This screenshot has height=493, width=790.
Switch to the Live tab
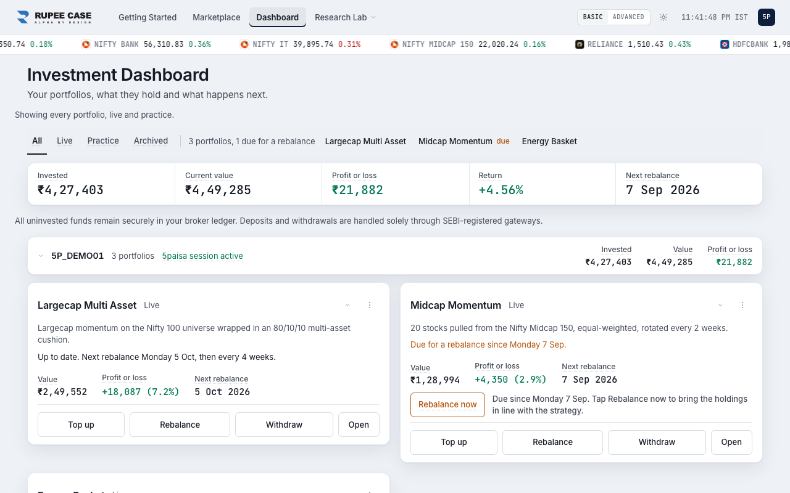[x=65, y=141]
